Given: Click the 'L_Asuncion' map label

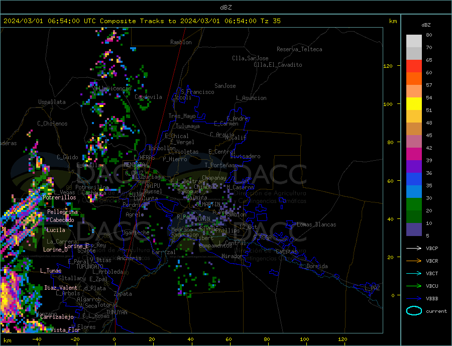Looking at the screenshot, I should point(251,98).
